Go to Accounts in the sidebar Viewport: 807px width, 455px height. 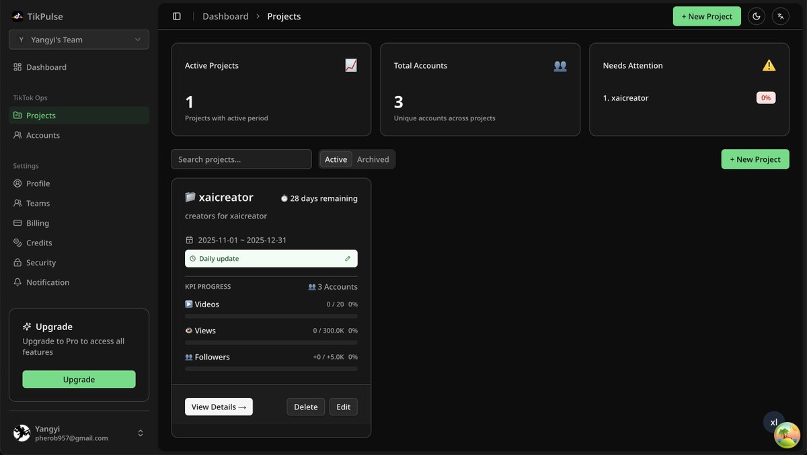pyautogui.click(x=79, y=135)
